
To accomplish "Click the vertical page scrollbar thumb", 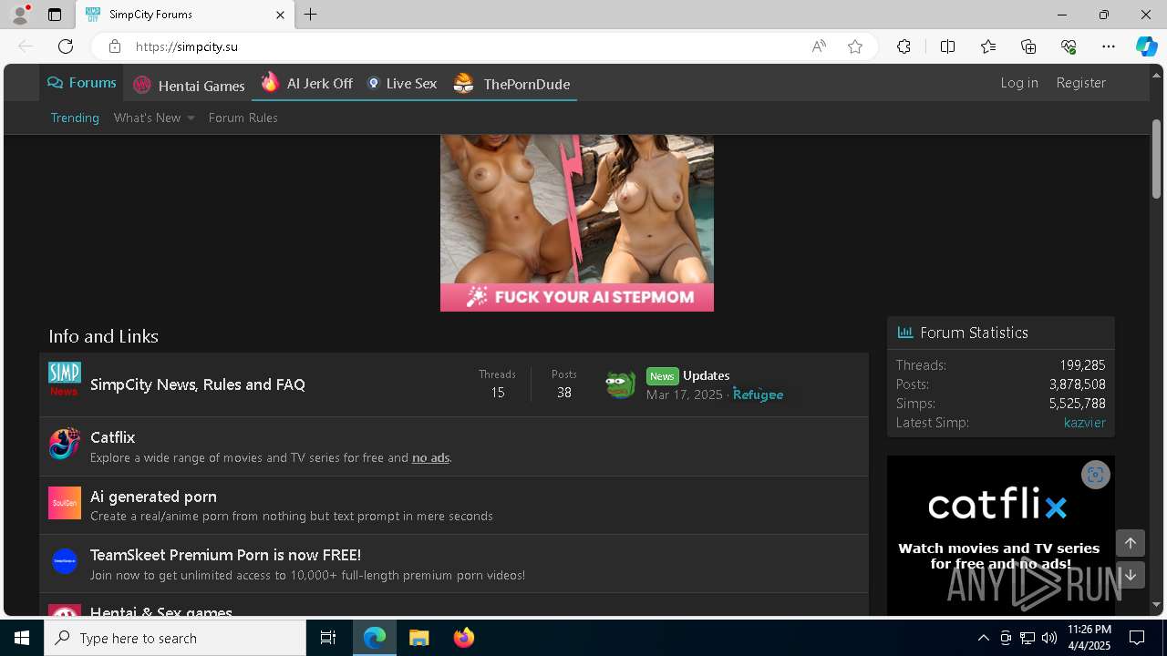I will pyautogui.click(x=1156, y=159).
